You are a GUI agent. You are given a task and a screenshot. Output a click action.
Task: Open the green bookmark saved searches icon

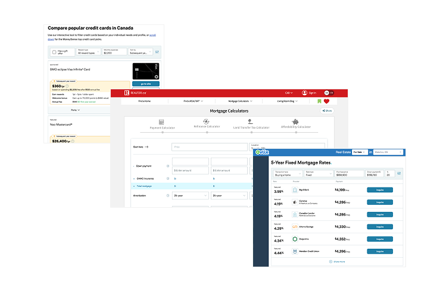[x=319, y=101]
